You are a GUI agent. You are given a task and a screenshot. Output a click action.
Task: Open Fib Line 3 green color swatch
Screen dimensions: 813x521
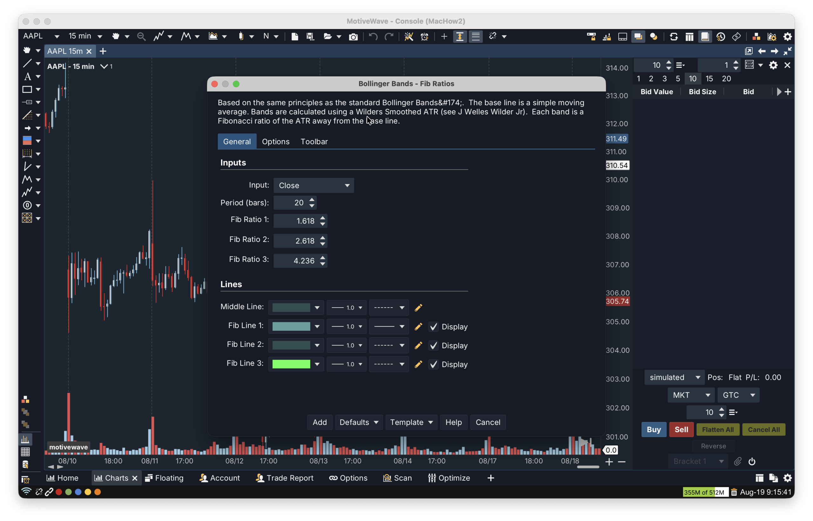click(x=296, y=364)
